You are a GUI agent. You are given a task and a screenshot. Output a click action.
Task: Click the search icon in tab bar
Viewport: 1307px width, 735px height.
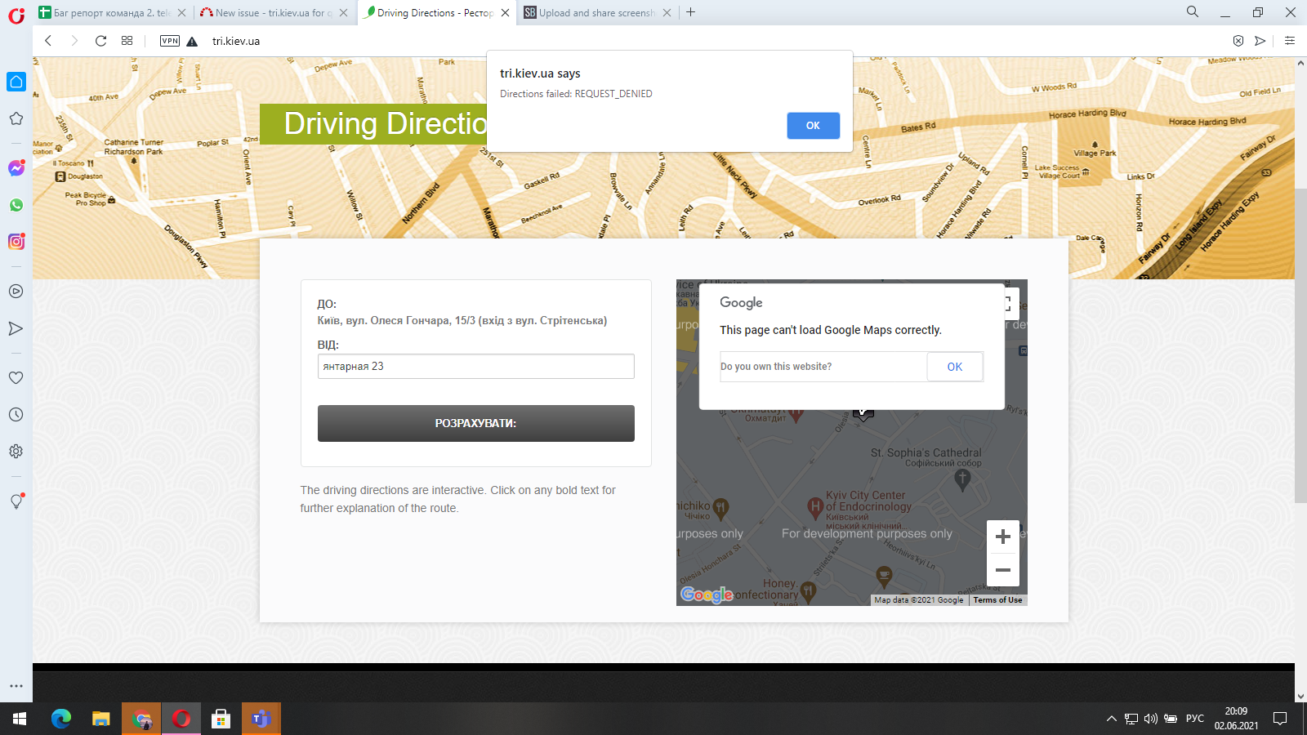(x=1193, y=12)
